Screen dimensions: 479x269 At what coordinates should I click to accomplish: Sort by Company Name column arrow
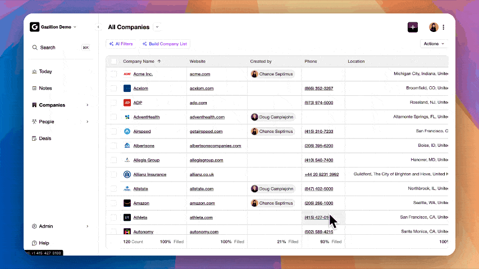point(159,61)
